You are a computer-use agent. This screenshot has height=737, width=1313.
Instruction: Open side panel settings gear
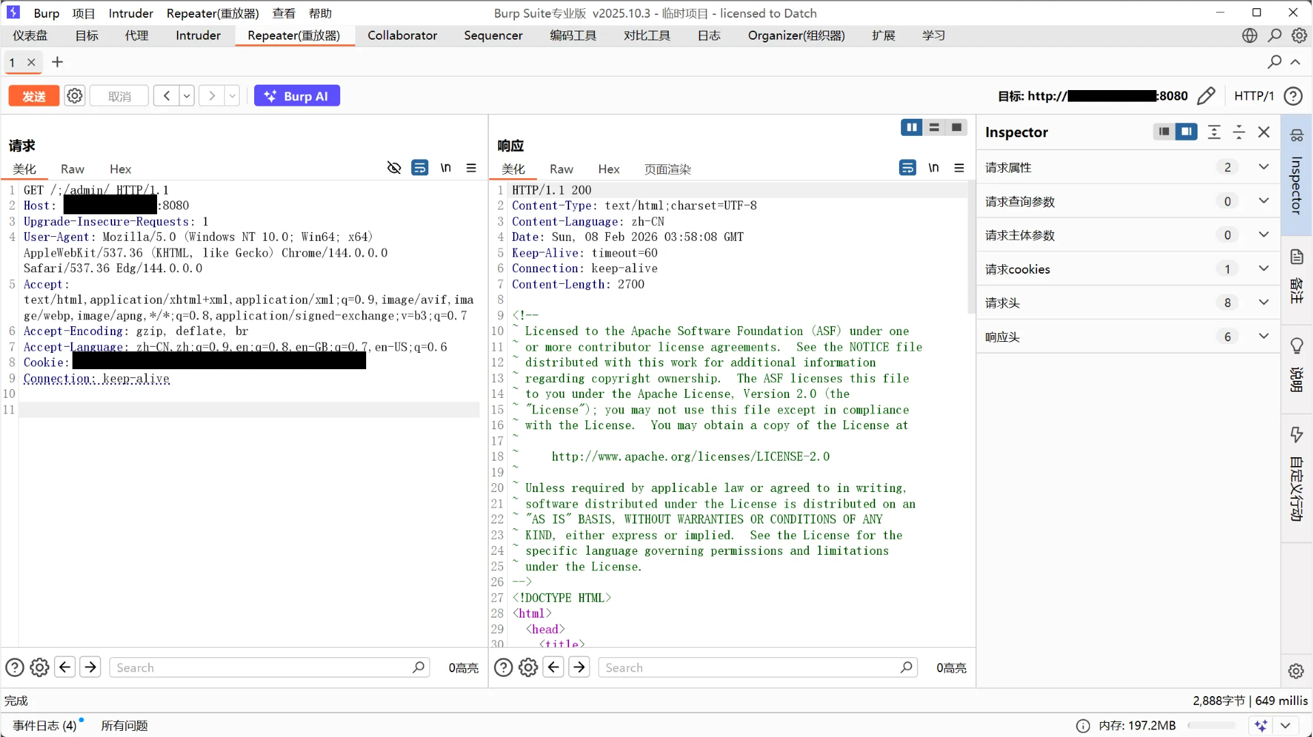pyautogui.click(x=1296, y=671)
